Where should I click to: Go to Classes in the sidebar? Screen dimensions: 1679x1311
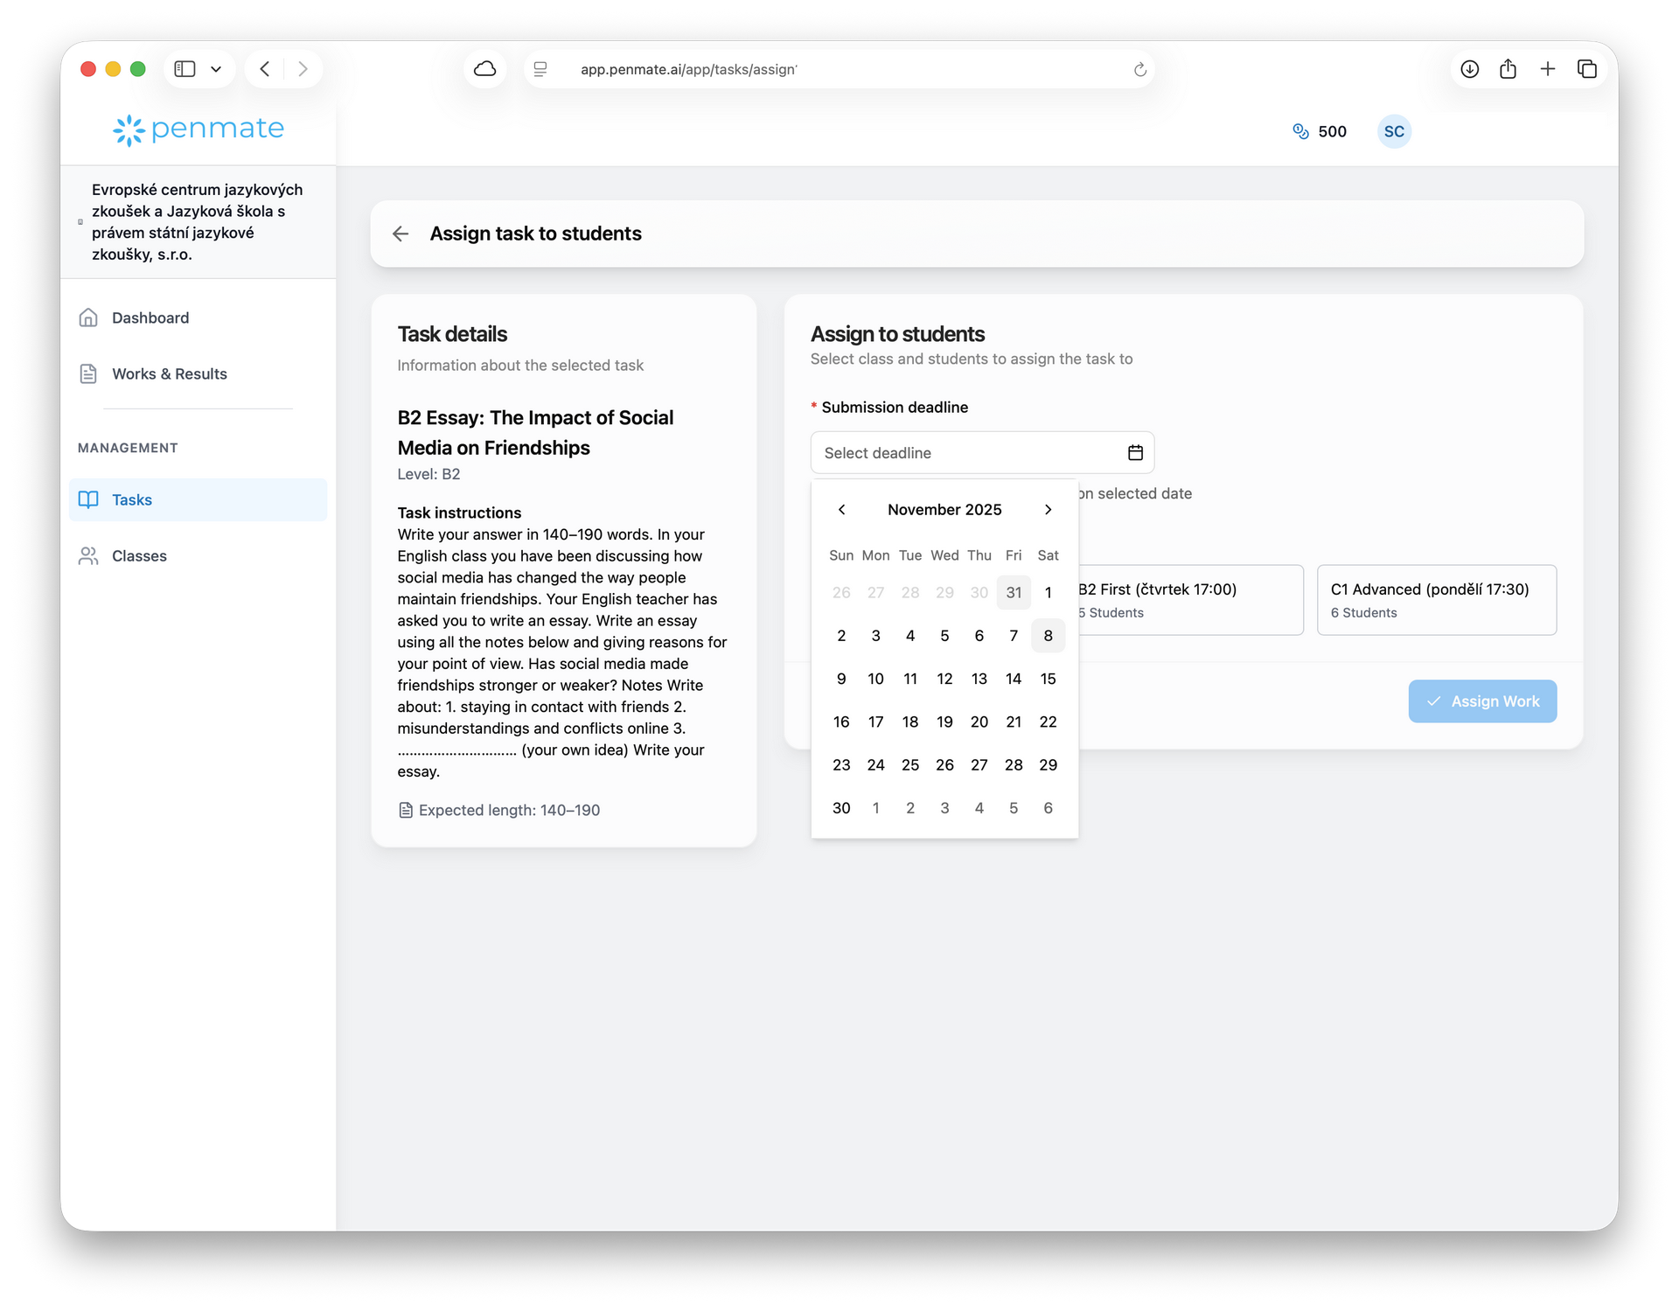coord(139,555)
